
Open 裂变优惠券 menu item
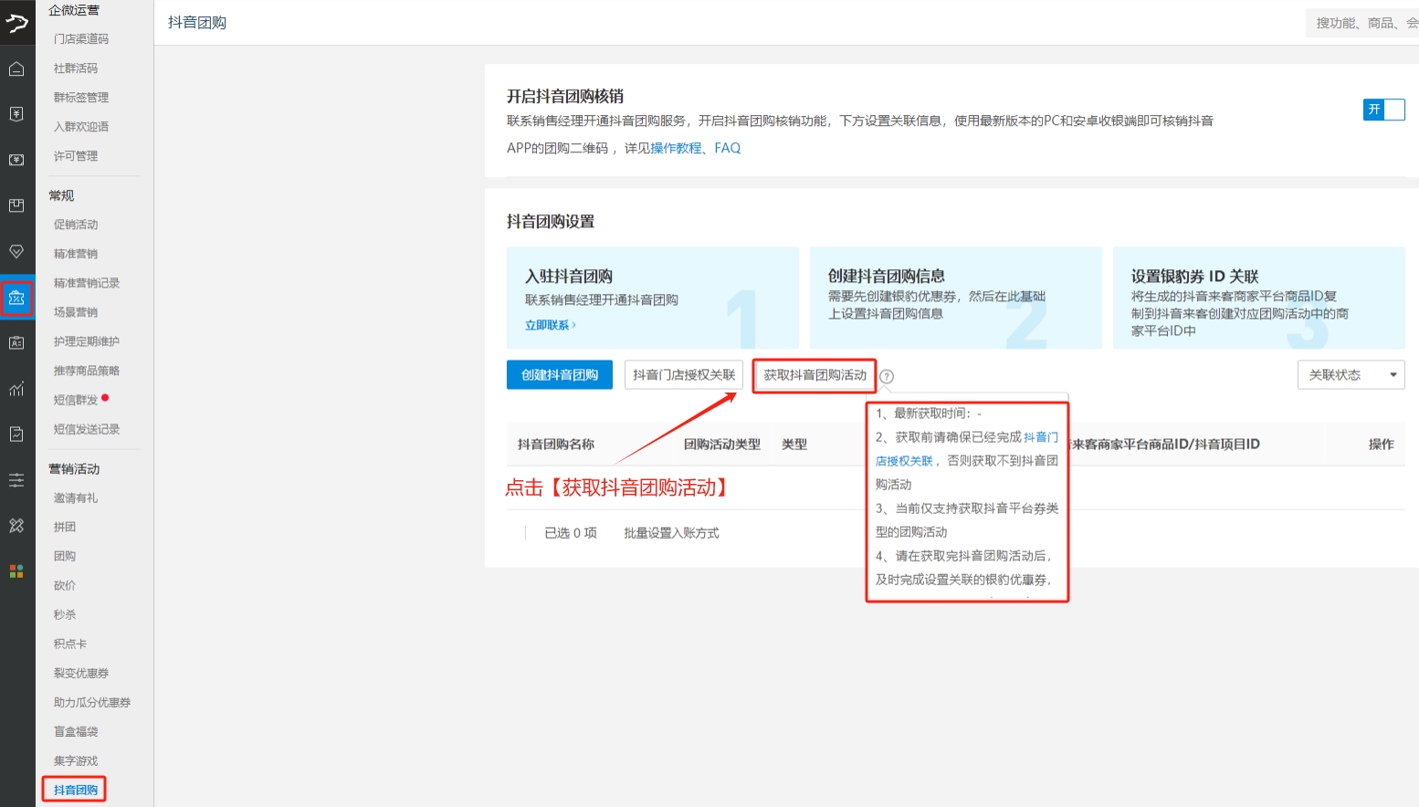[x=81, y=673]
